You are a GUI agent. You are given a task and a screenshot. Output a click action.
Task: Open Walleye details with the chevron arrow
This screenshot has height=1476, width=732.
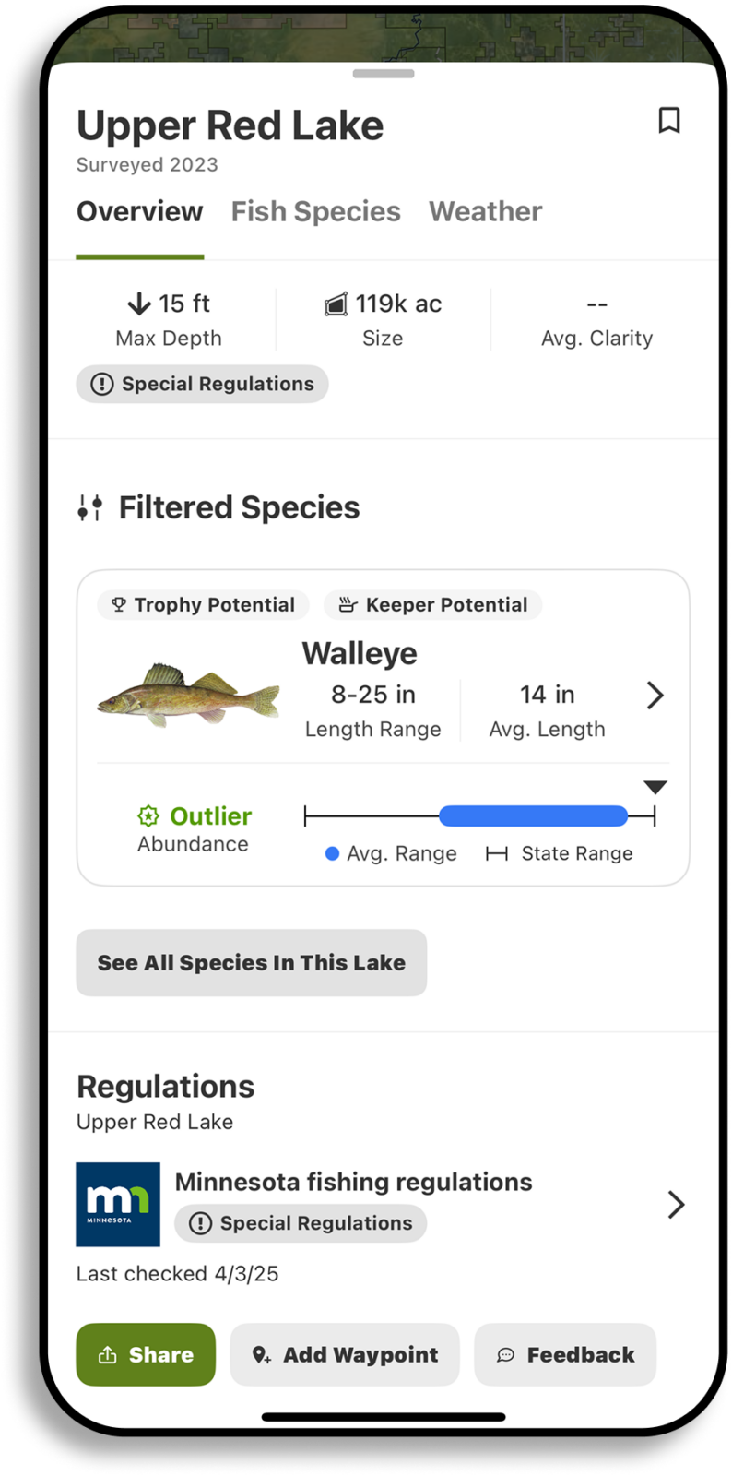[655, 696]
